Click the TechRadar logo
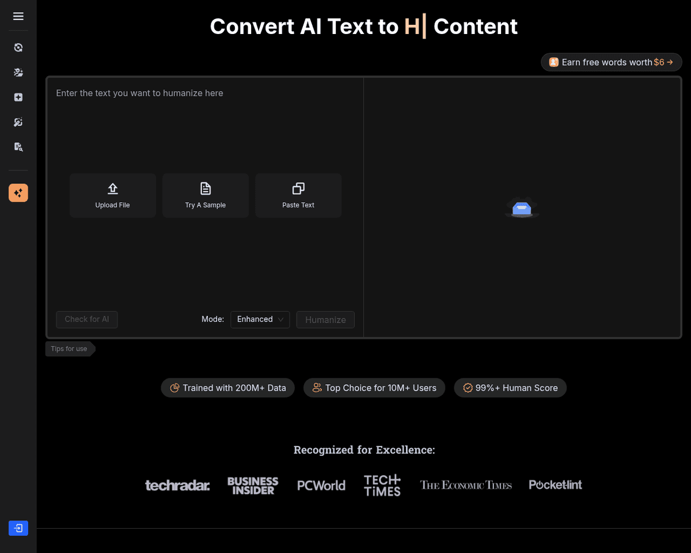Screen dimensions: 691x553 click(177, 486)
